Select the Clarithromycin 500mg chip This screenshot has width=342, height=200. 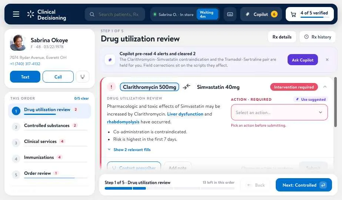[150, 87]
